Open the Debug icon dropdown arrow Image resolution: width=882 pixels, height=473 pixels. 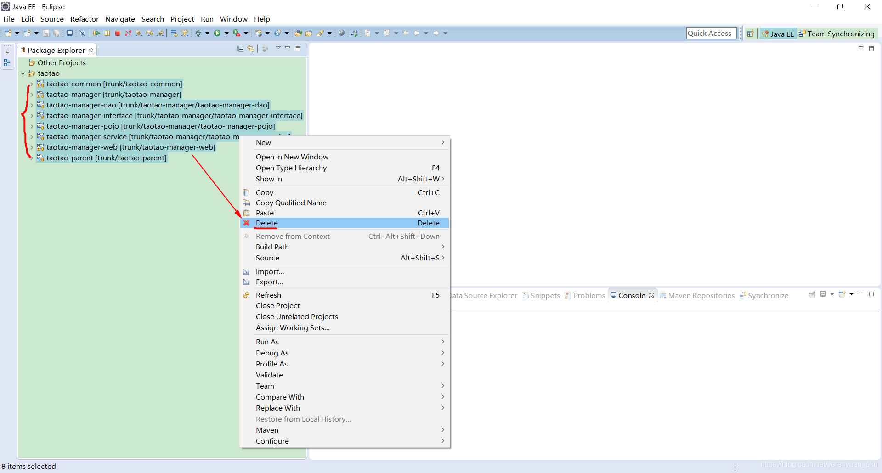tap(207, 33)
